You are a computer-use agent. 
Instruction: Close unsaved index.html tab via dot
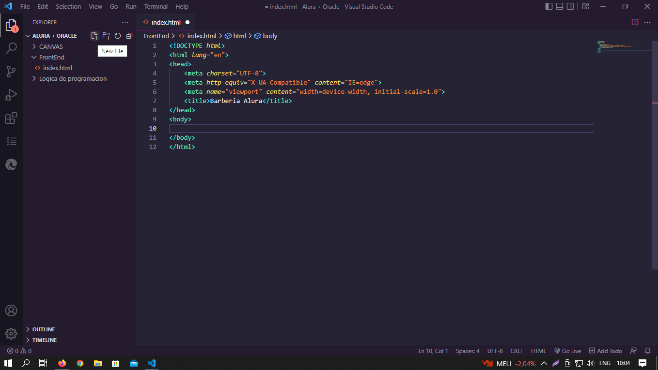pos(188,22)
